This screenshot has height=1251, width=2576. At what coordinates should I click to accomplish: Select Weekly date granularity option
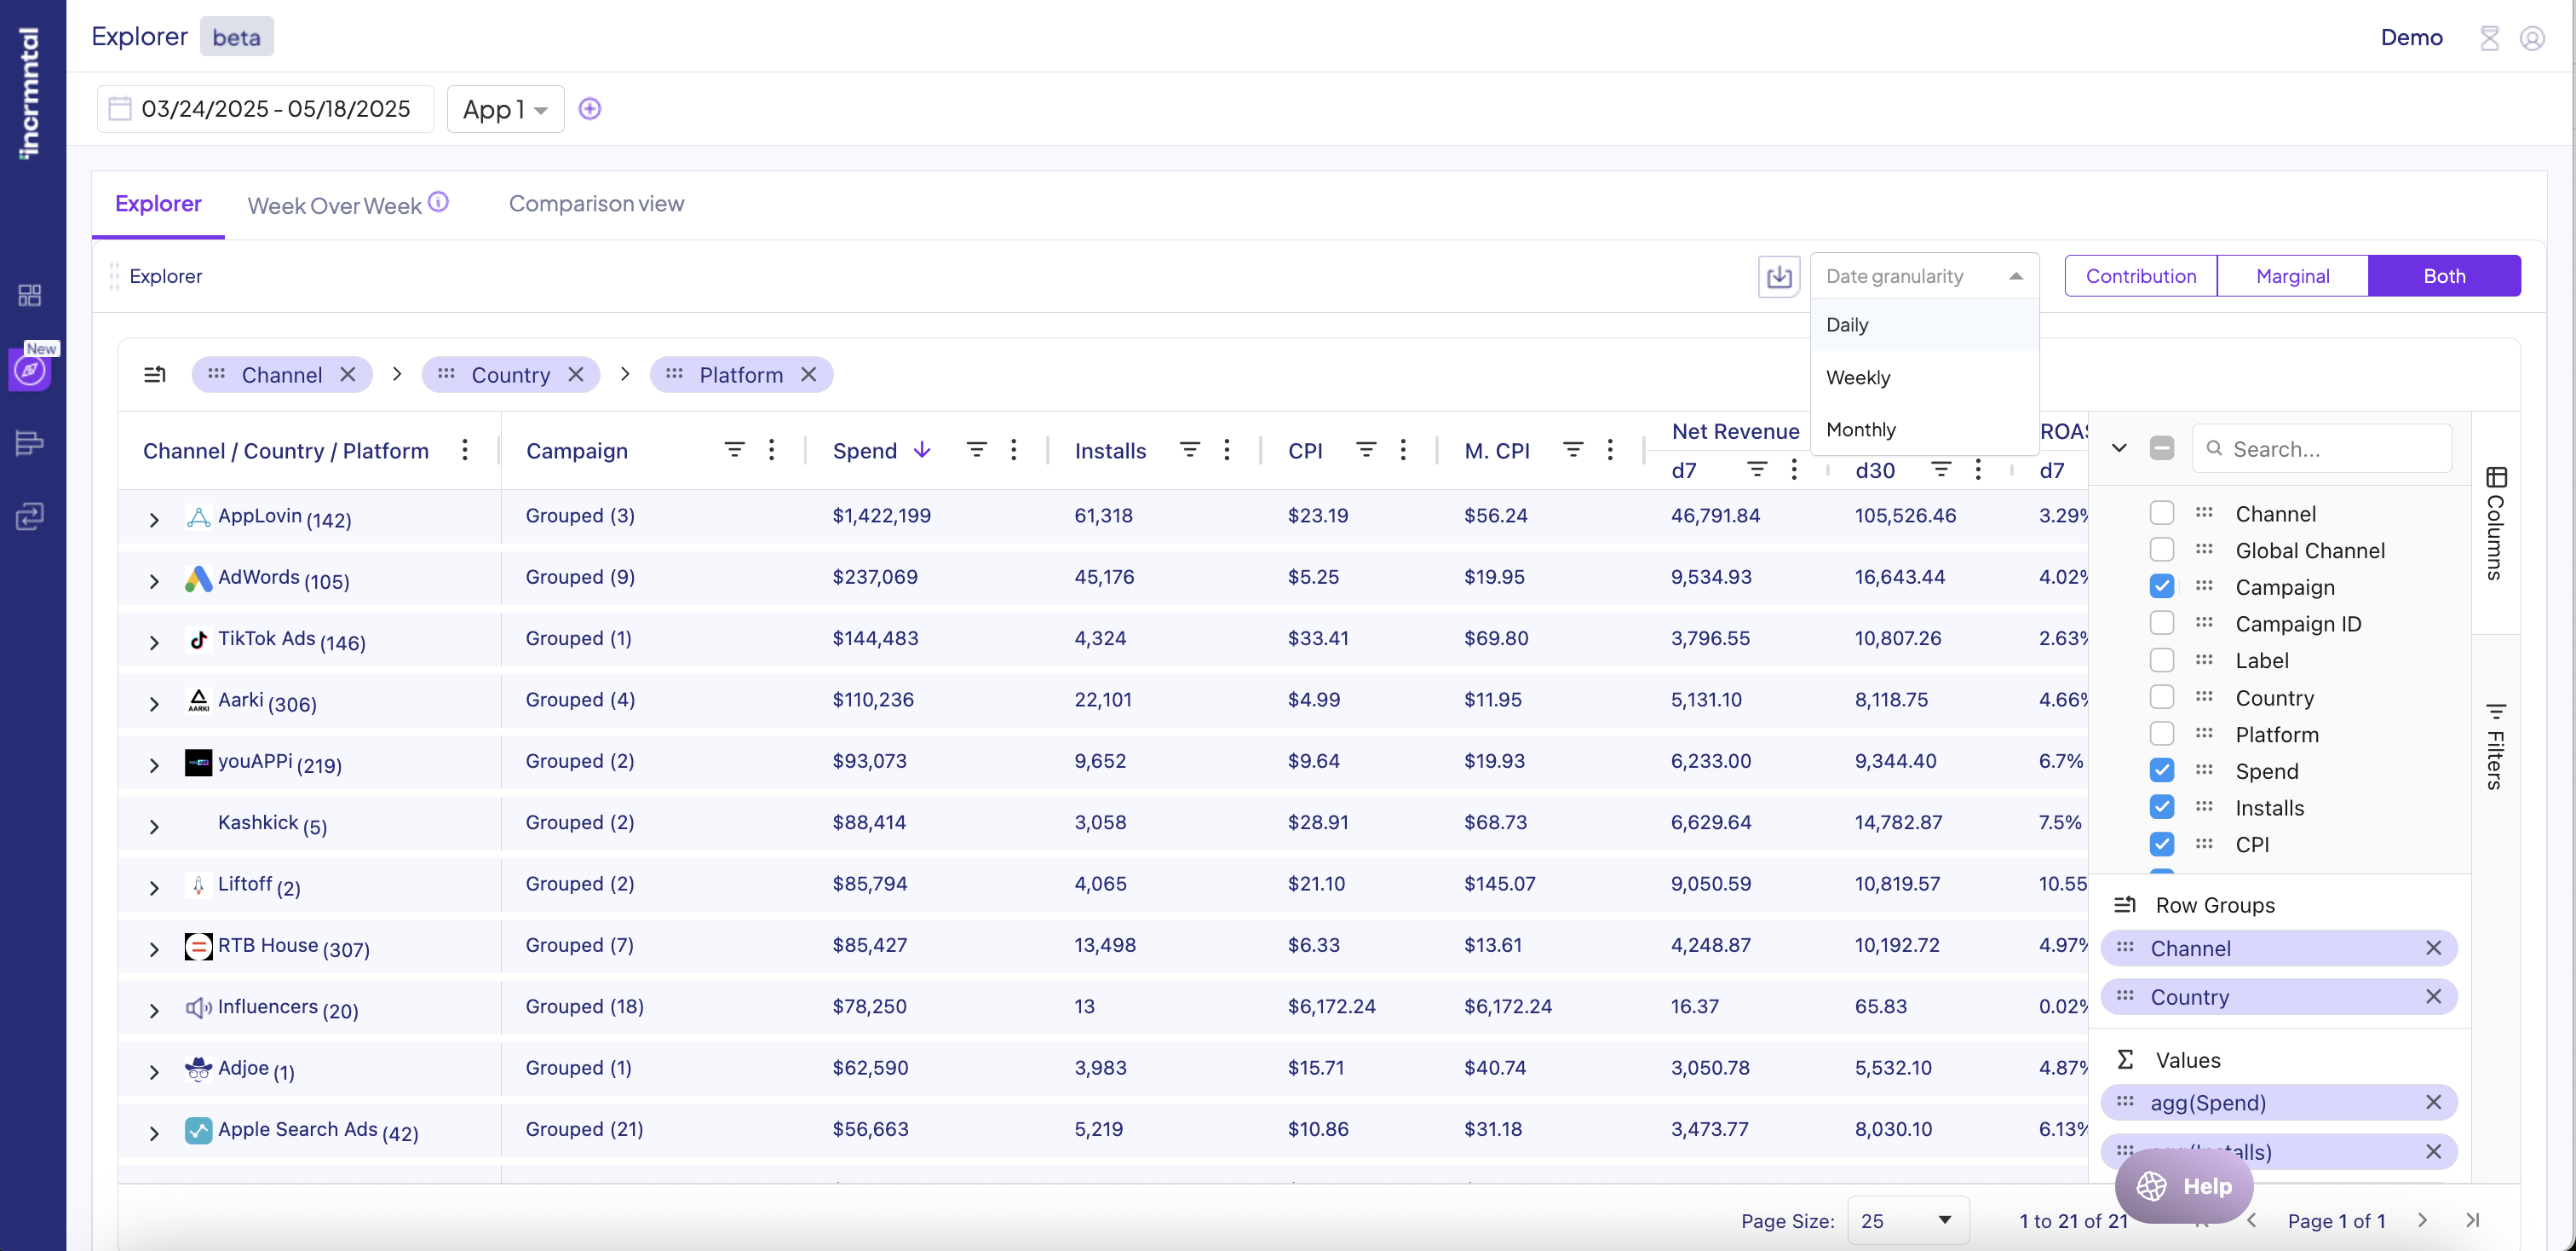tap(1858, 377)
